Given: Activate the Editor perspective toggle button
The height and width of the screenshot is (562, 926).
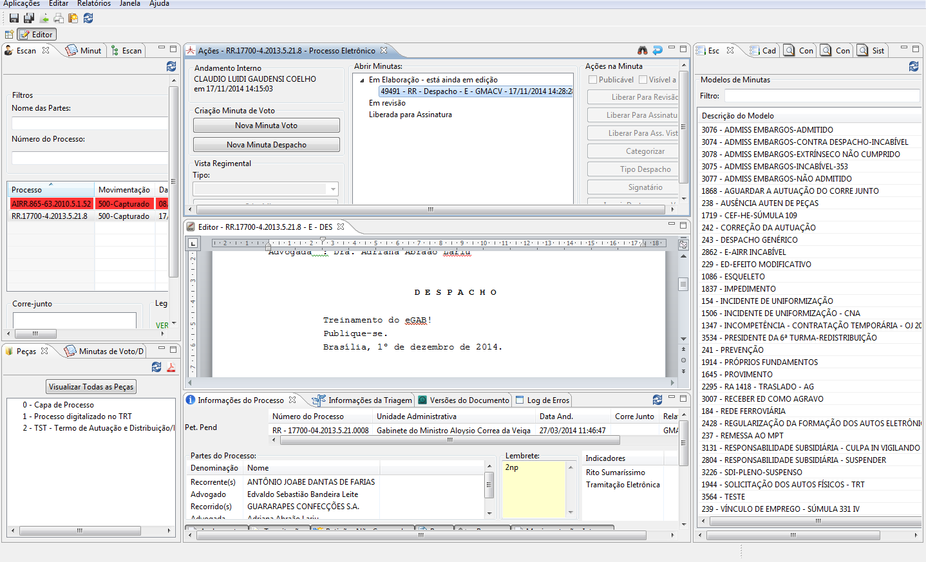Looking at the screenshot, I should [37, 35].
